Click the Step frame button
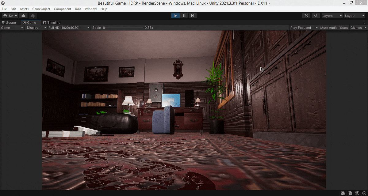This screenshot has height=196, width=368. 192,16
